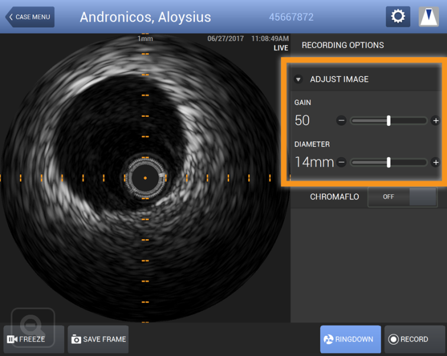
Task: Increase gain with the plus button
Action: pos(436,120)
